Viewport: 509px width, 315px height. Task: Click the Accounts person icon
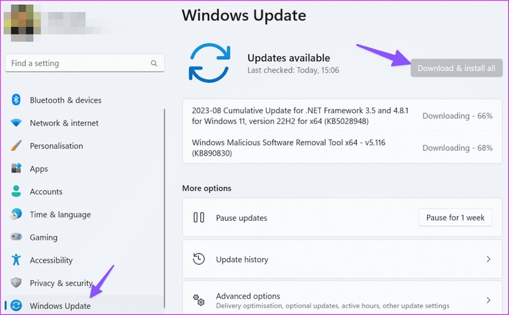pyautogui.click(x=16, y=191)
